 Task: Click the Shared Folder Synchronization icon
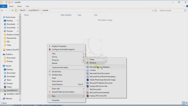click(50, 92)
